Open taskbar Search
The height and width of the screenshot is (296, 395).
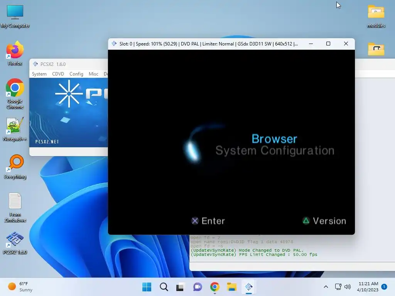coord(164,287)
